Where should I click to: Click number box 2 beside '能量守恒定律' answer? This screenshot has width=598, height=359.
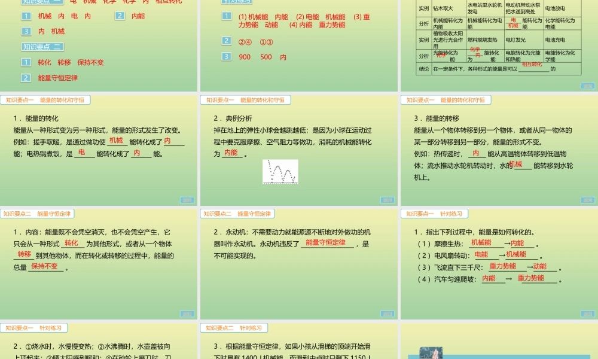point(26,78)
